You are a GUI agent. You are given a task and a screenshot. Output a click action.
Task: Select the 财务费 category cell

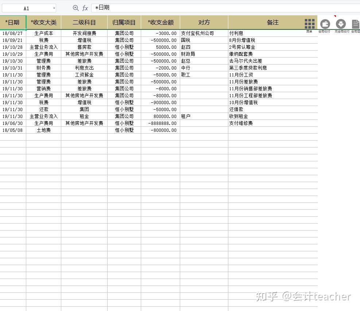pos(44,68)
